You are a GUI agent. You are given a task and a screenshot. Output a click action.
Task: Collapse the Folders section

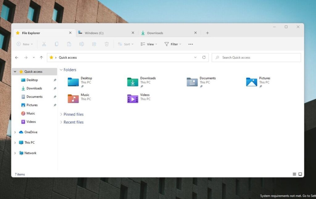[61, 70]
